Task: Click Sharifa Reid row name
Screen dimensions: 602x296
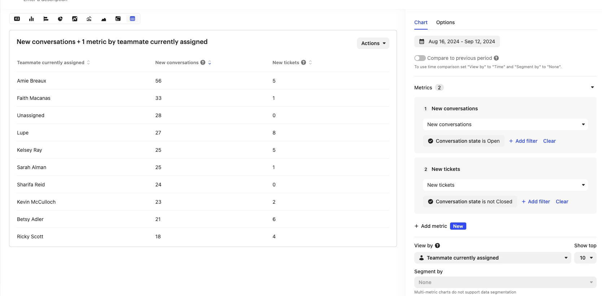Action: click(31, 185)
